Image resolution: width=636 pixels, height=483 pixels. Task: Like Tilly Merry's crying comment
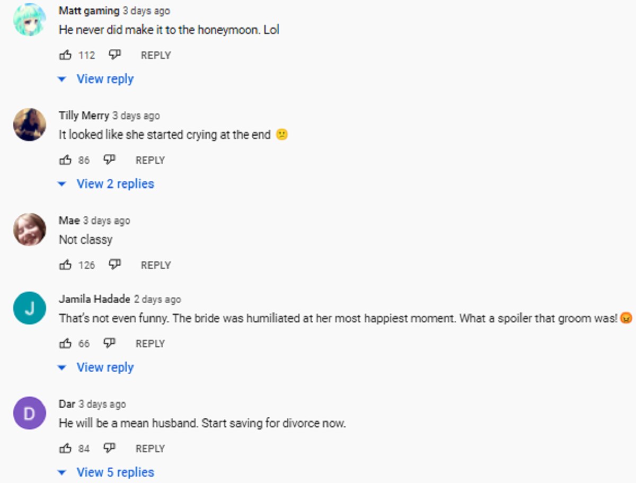pyautogui.click(x=65, y=160)
